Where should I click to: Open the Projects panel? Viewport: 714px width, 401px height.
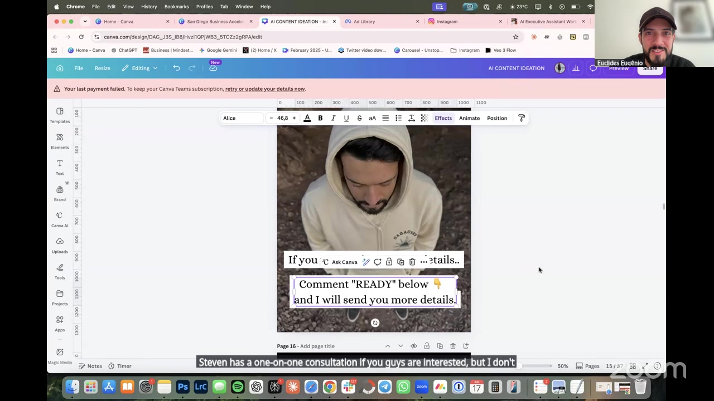(60, 297)
